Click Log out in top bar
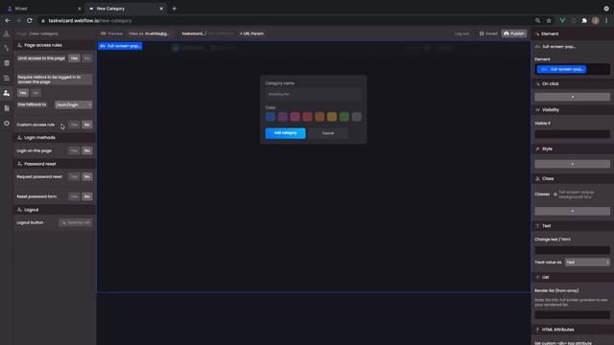This screenshot has width=614, height=345. [x=461, y=34]
